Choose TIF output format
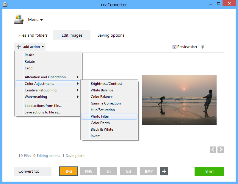The height and width of the screenshot is (184, 238). [x=109, y=171]
